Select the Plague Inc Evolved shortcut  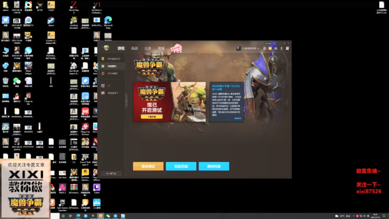tap(86, 129)
